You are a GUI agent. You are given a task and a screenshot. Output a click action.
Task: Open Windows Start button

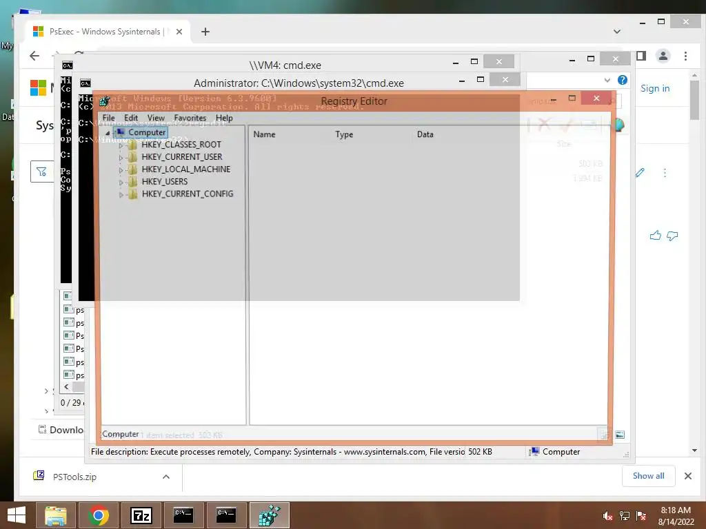[17, 515]
